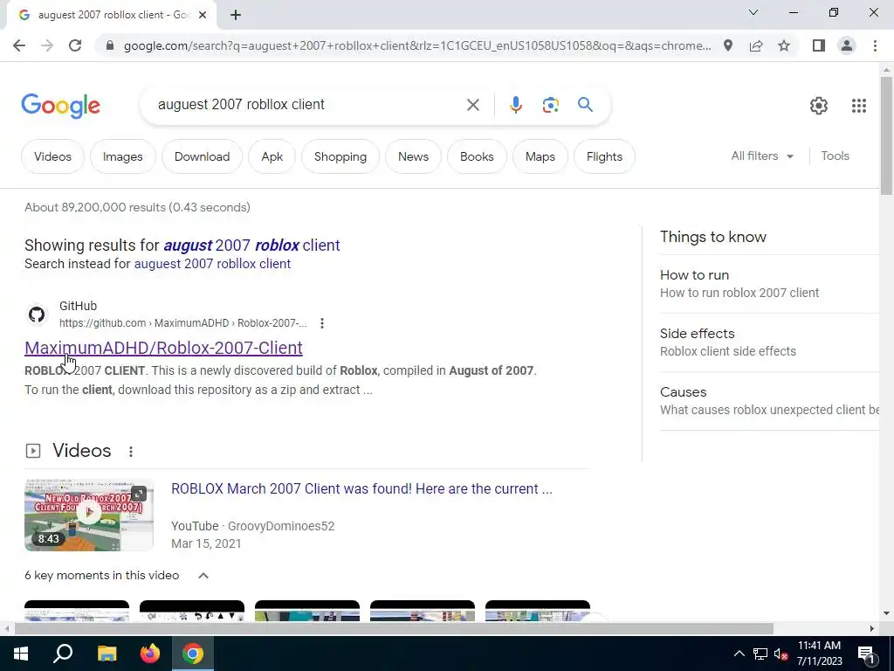
Task: Click the Chrome icon on the taskbar
Action: [x=193, y=654]
